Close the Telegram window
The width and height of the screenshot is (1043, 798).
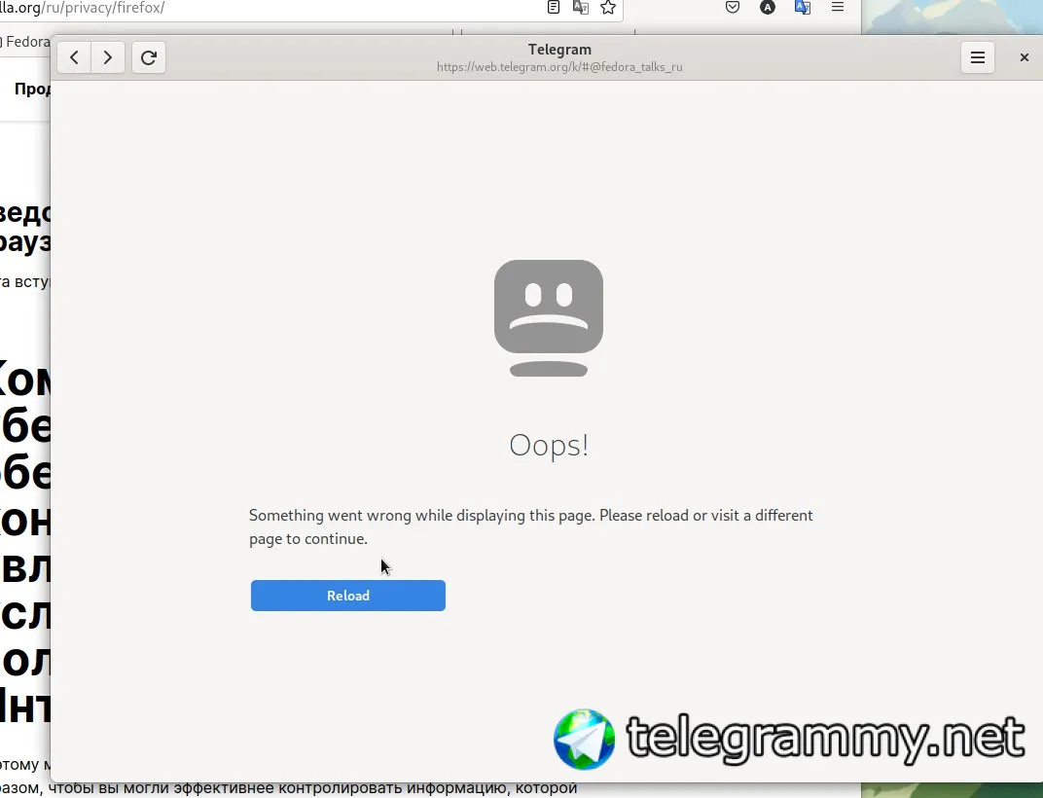tap(1025, 57)
